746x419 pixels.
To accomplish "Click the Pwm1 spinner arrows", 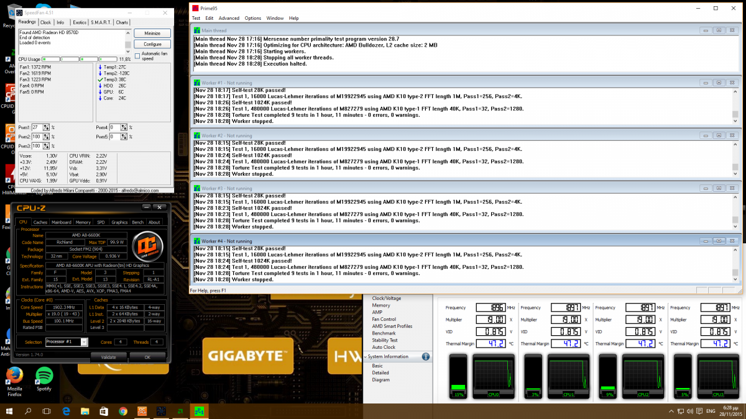I will (x=47, y=127).
